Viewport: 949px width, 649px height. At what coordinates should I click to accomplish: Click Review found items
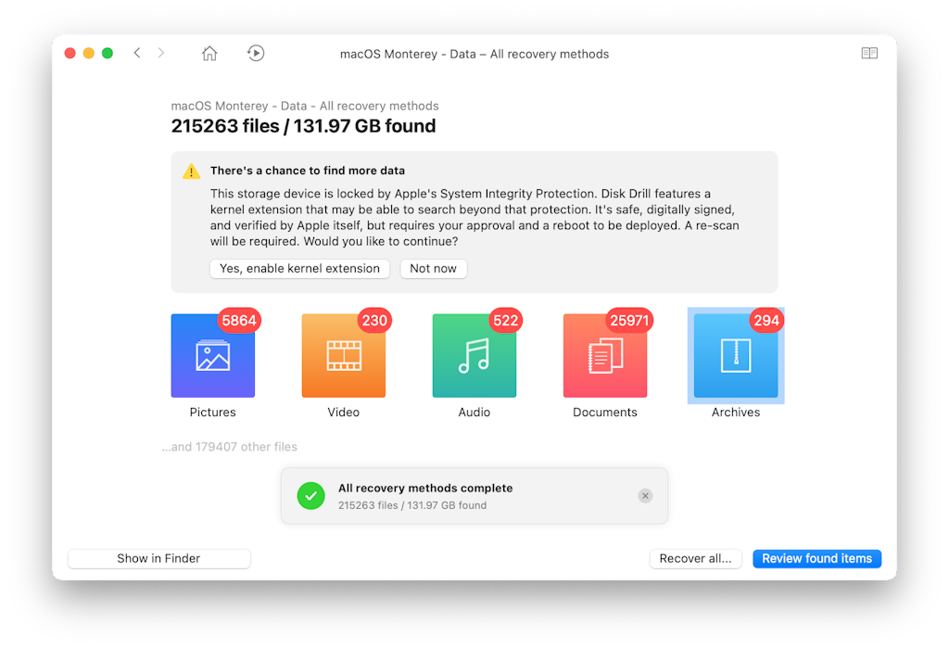816,558
